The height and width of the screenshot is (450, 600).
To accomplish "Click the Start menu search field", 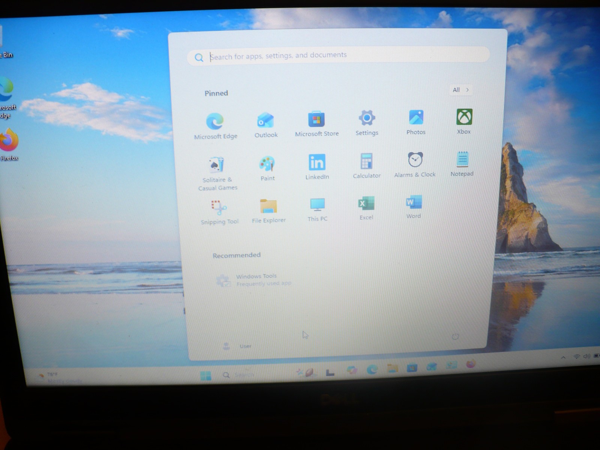I will (338, 56).
